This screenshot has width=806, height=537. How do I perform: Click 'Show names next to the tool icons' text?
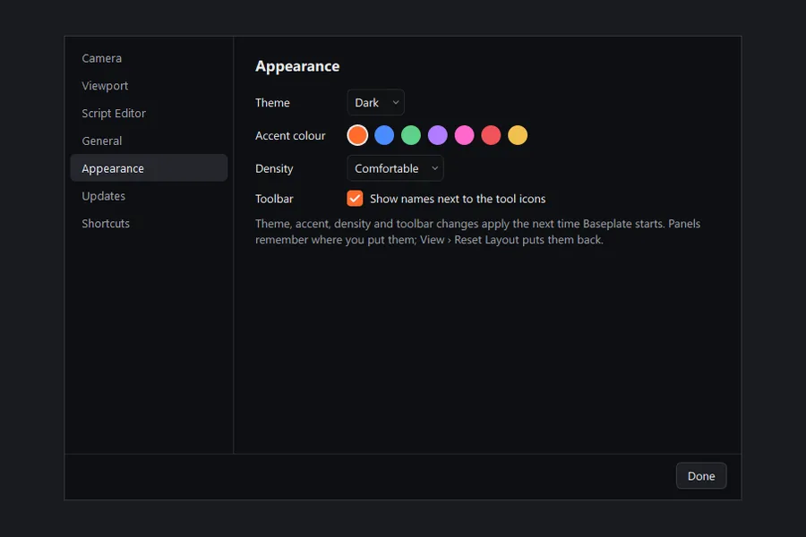pos(458,199)
